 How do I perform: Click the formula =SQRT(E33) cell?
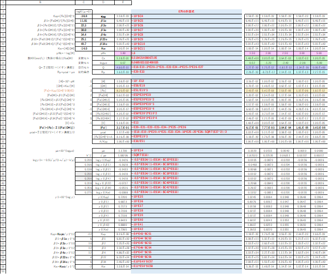point(186,155)
